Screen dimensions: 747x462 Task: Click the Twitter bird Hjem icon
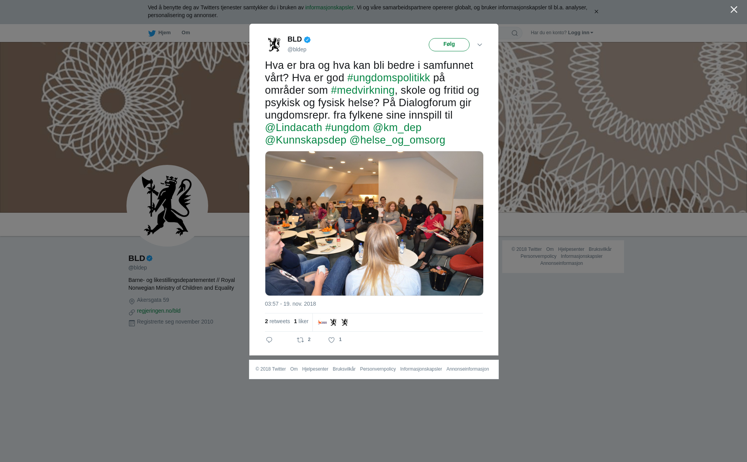point(152,33)
